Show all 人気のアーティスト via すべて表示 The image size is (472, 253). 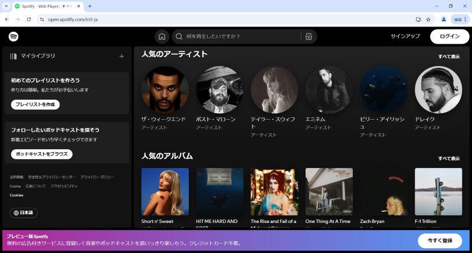(449, 57)
